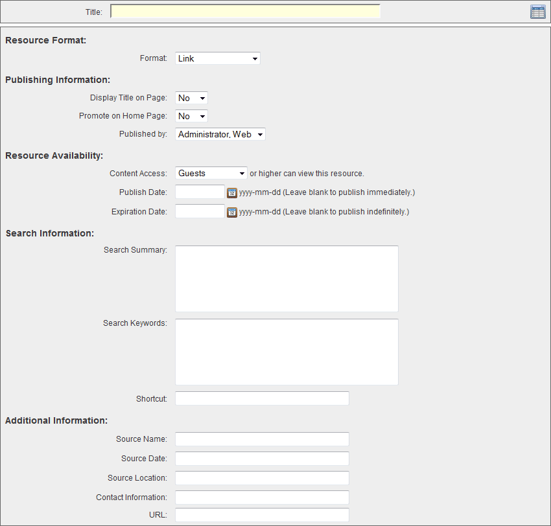551x526 pixels.
Task: Open the Promote on Home Page dropdown
Action: click(191, 116)
